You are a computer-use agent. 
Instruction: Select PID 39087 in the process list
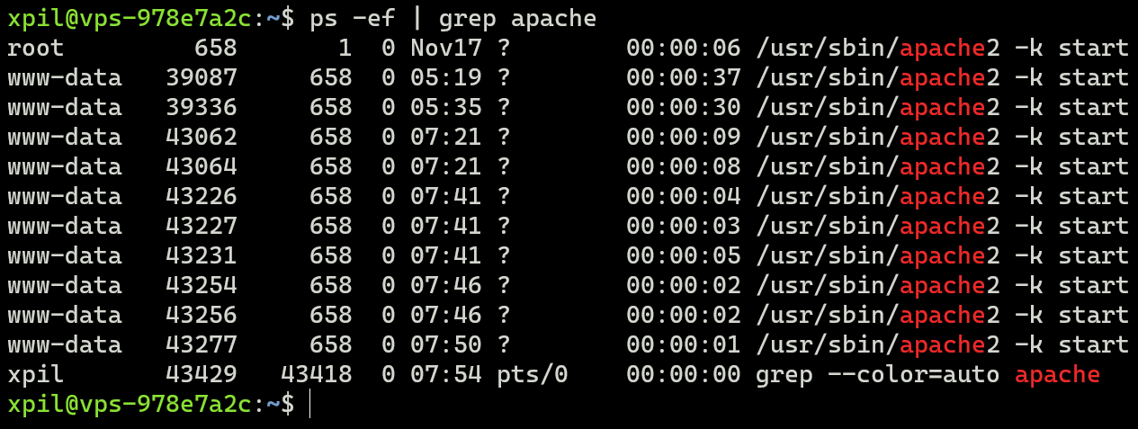(x=201, y=77)
